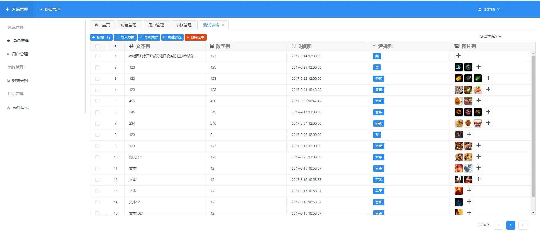This screenshot has height=237, width=540.
Task: Close the 测试表格 tab
Action: point(223,25)
